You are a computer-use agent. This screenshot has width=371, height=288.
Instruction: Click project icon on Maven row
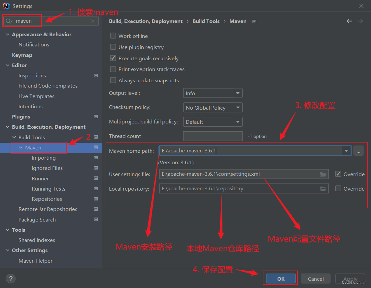click(x=96, y=147)
